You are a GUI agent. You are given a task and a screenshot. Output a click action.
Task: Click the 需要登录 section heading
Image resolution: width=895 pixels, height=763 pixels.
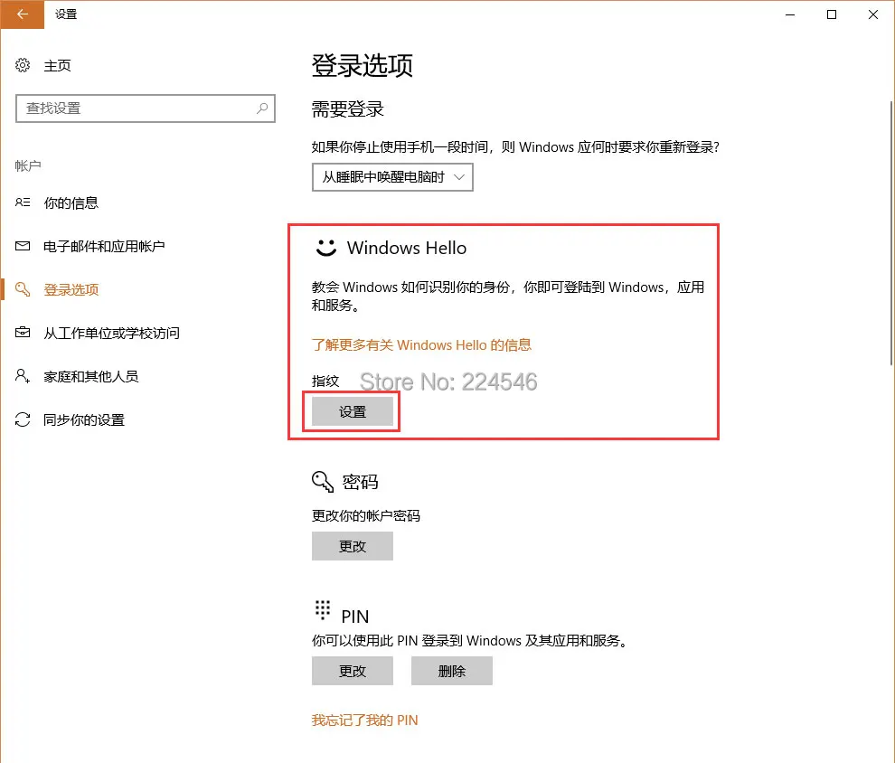tap(348, 109)
